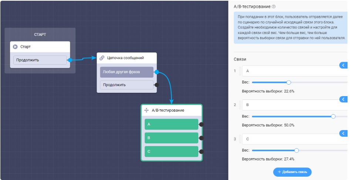The height and width of the screenshot is (180, 353).
Task: Click the chain icon in Цепочка сообщений header
Action: pyautogui.click(x=102, y=58)
